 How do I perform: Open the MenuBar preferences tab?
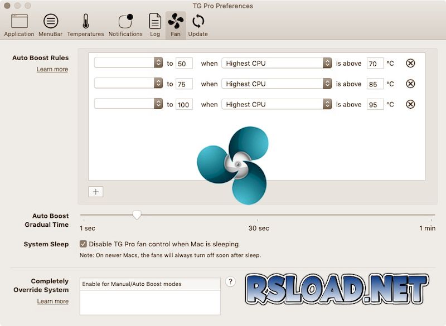(x=50, y=25)
